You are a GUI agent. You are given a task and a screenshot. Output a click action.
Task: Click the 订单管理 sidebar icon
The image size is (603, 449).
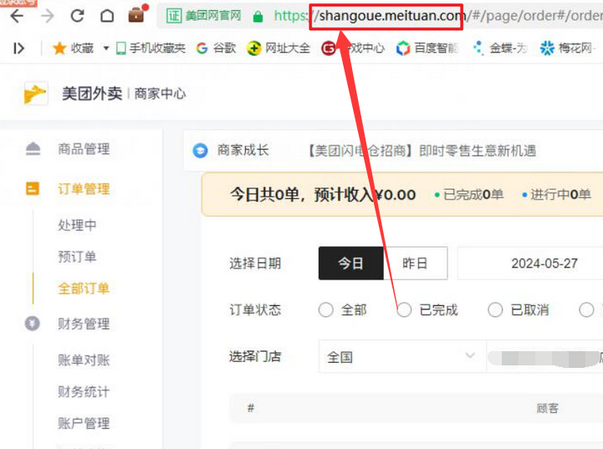(33, 188)
